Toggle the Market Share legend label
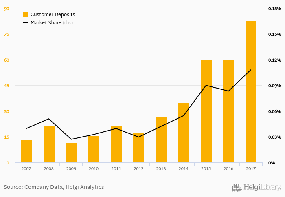 point(46,23)
